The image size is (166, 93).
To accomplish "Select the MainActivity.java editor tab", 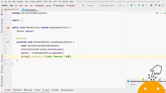I will pos(30,9).
